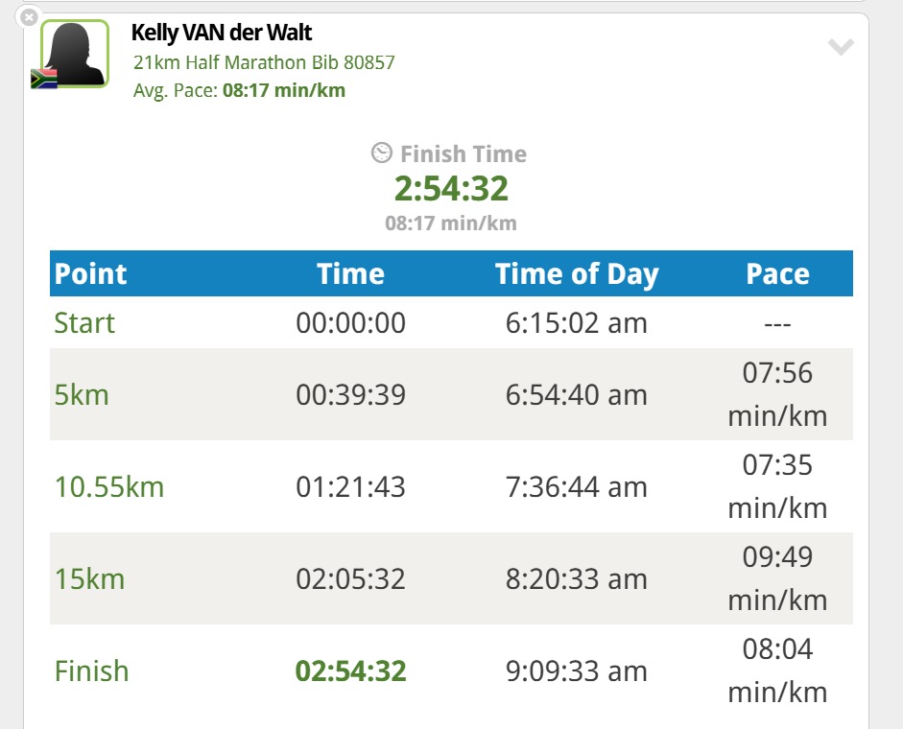Select the Finish point row

click(x=451, y=670)
